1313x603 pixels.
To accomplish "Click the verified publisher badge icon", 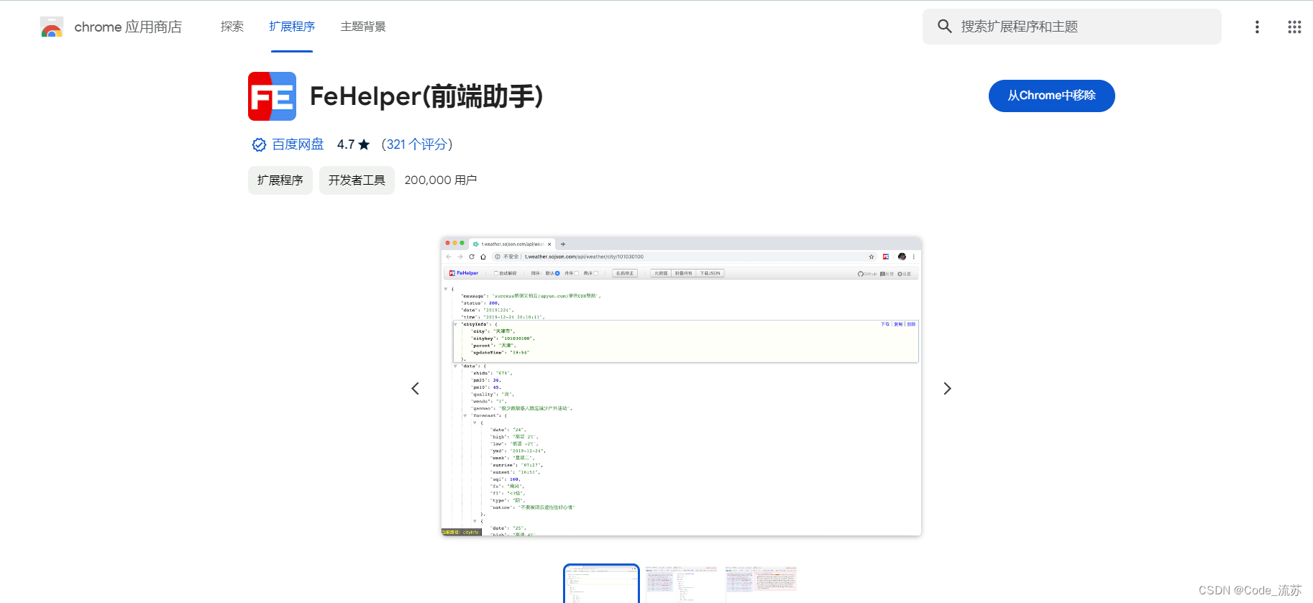I will 259,144.
